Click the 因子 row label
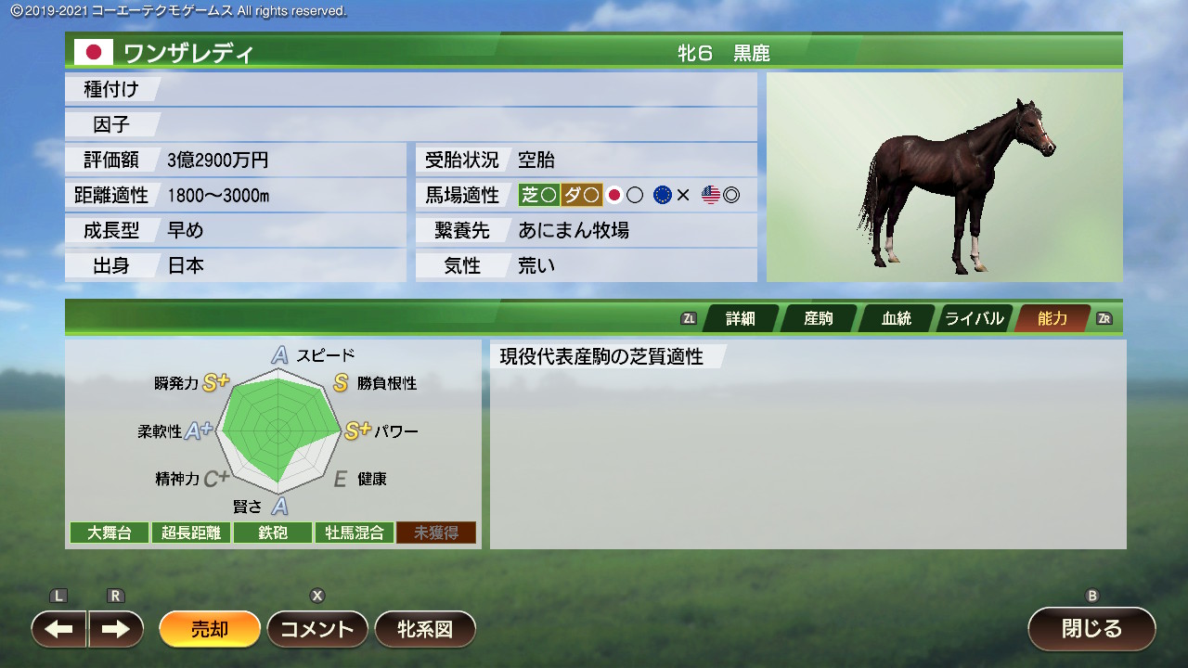 tap(111, 124)
